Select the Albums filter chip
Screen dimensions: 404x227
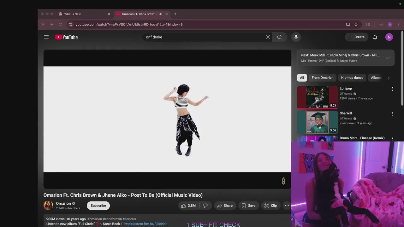(x=376, y=78)
